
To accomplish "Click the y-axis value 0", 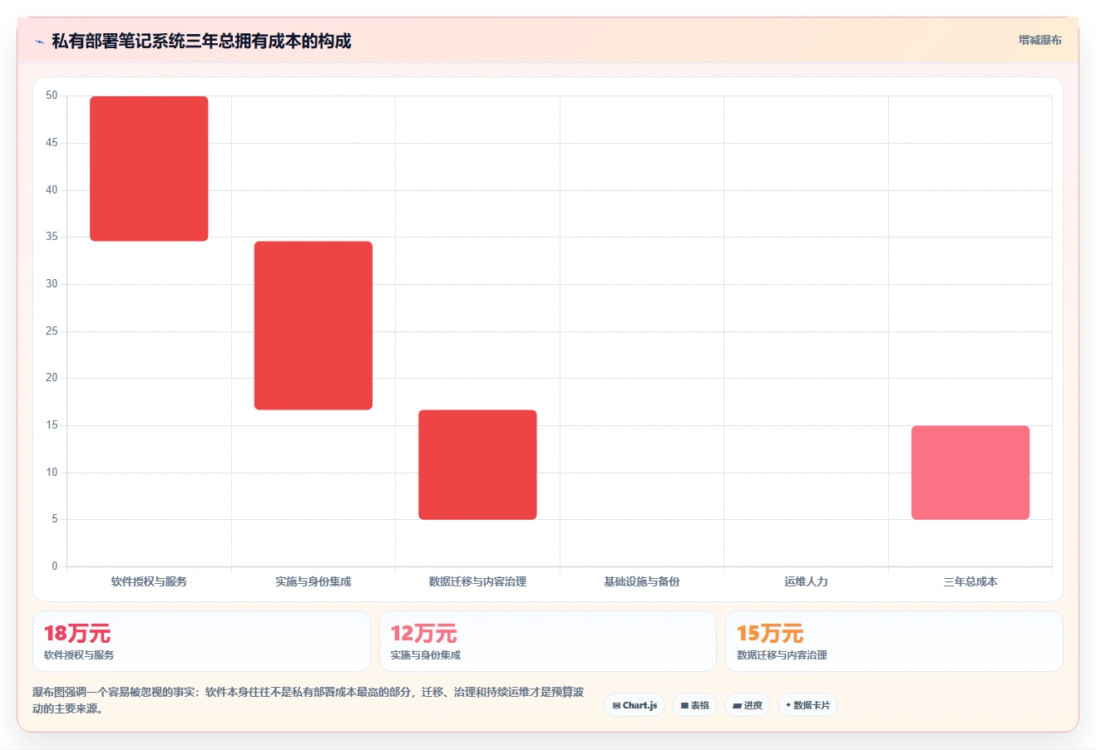I will pos(55,566).
